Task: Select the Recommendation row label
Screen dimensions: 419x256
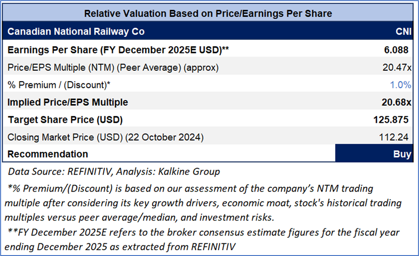Action: (48, 154)
